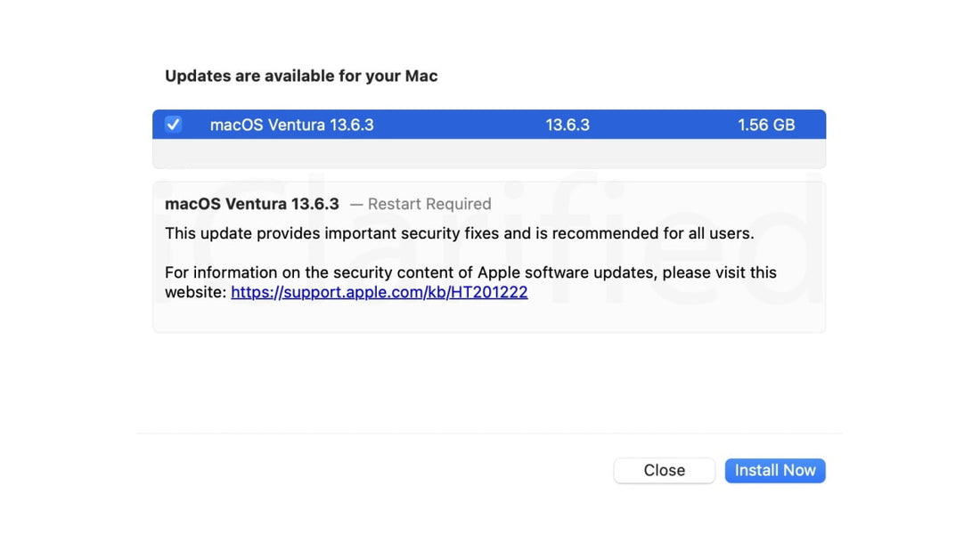
Task: Dismiss the dialog using Close
Action: tap(664, 470)
